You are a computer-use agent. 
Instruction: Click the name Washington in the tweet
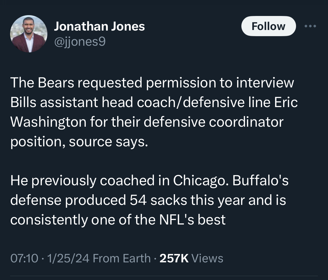pyautogui.click(x=48, y=122)
